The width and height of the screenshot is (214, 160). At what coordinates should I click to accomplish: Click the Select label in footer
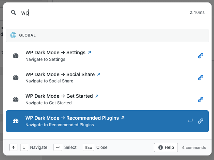pos(71,147)
